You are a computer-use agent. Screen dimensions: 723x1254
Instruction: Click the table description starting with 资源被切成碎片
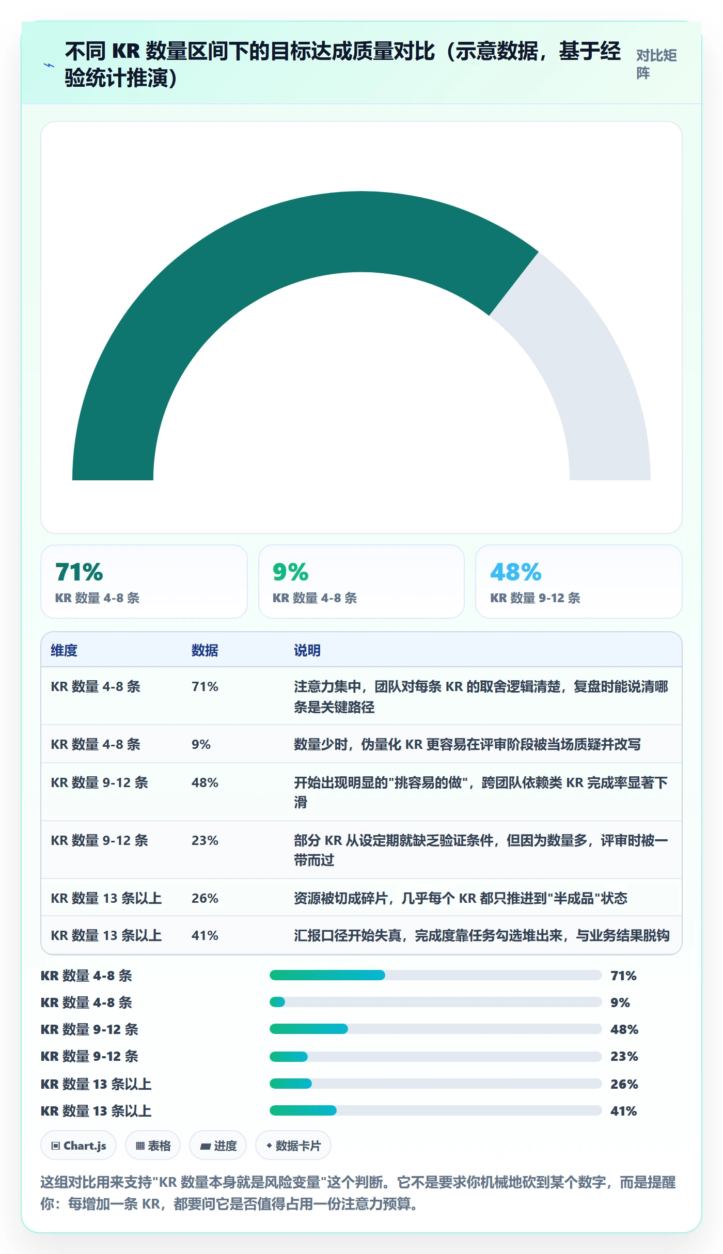click(461, 898)
